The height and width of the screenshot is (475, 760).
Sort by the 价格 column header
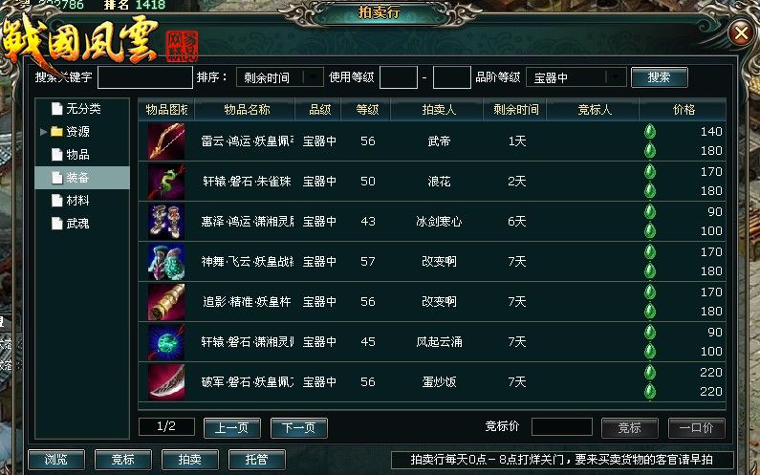[x=683, y=110]
